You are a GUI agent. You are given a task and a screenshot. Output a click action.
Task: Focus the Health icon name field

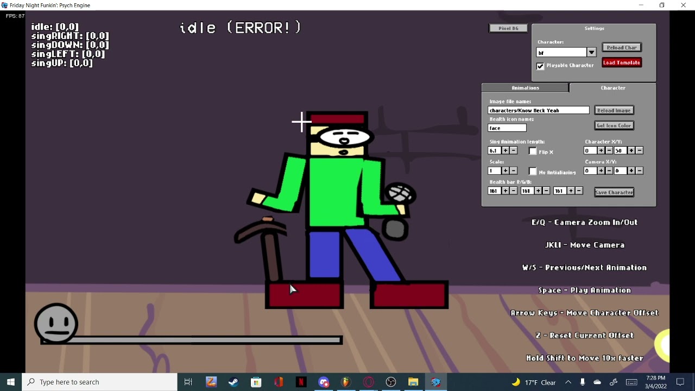pyautogui.click(x=507, y=128)
